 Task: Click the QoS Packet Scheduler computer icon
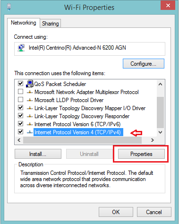pyautogui.click(x=30, y=84)
